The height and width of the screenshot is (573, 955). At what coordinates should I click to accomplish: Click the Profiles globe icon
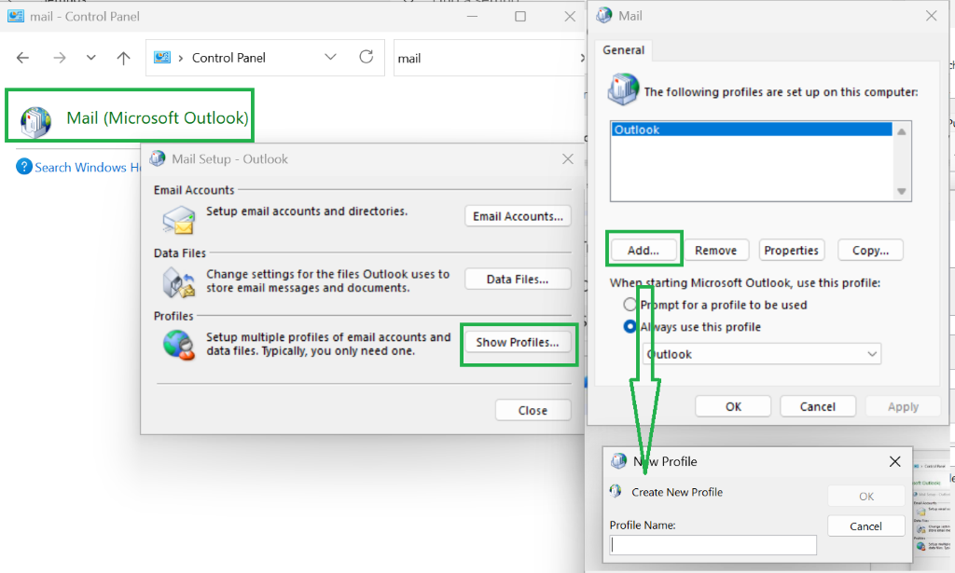[179, 345]
